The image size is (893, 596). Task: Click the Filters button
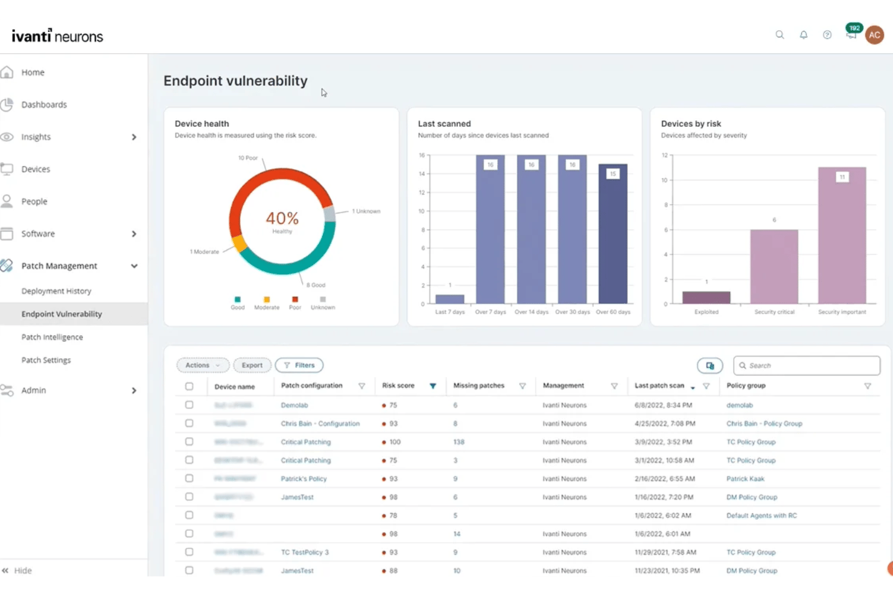299,365
